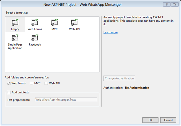The width and height of the screenshot is (181, 126).
Task: Pick the MVC project template icon
Action: coord(54,22)
